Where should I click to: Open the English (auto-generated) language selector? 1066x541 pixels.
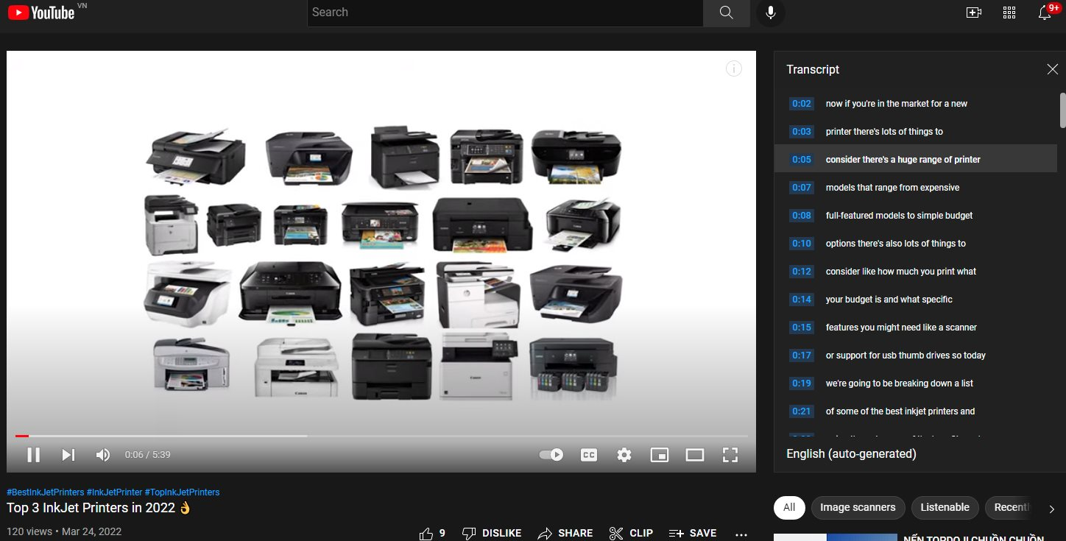coord(851,453)
